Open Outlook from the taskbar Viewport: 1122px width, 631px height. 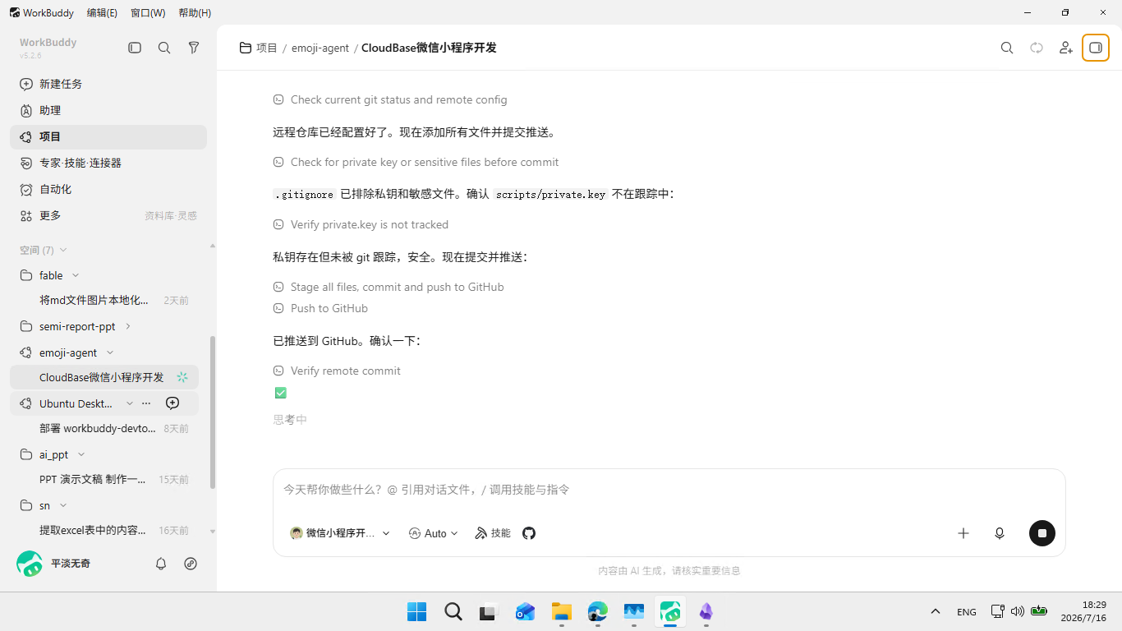click(x=525, y=611)
